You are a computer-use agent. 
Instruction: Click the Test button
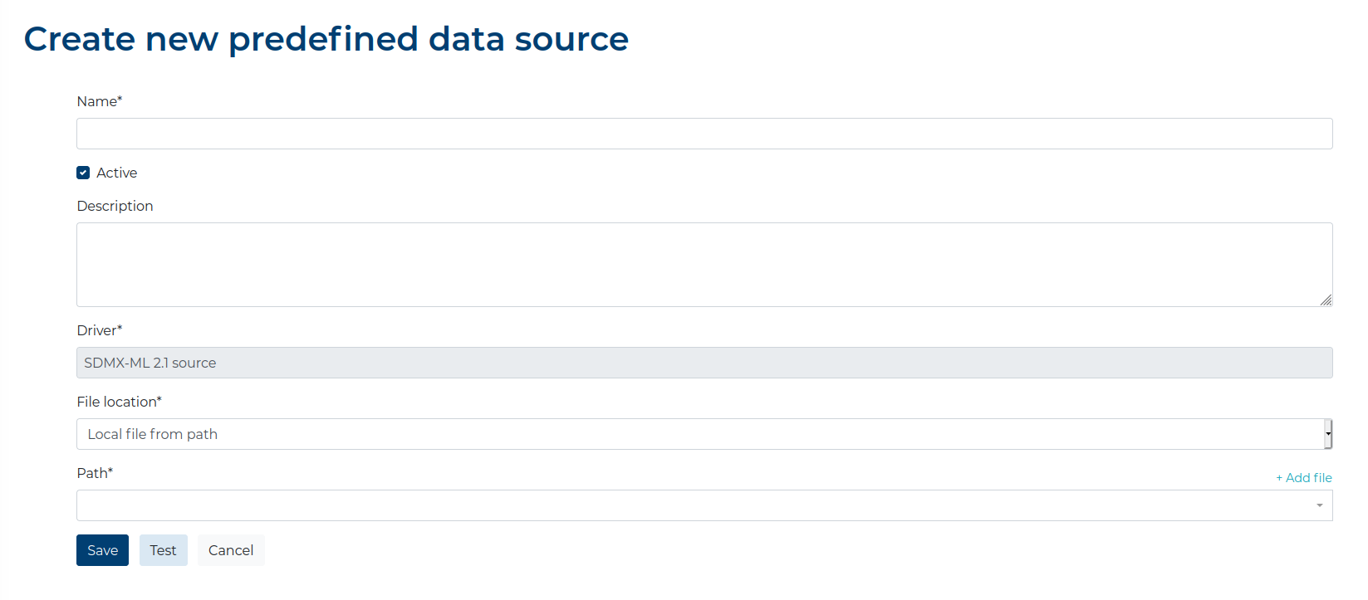[164, 550]
